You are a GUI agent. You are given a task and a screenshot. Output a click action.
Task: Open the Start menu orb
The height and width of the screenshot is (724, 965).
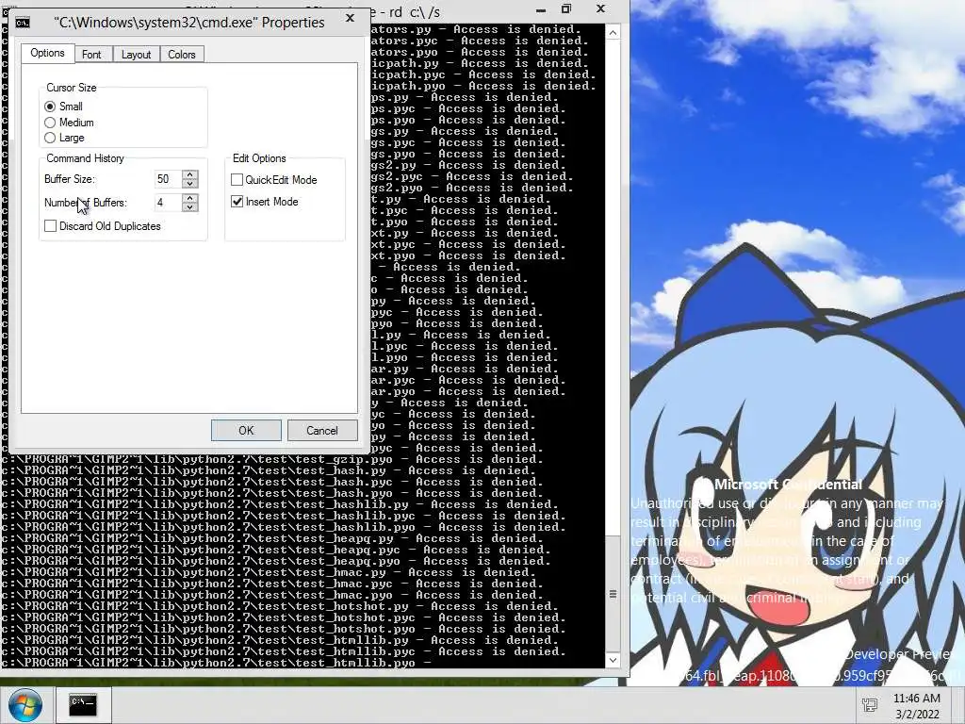[25, 705]
